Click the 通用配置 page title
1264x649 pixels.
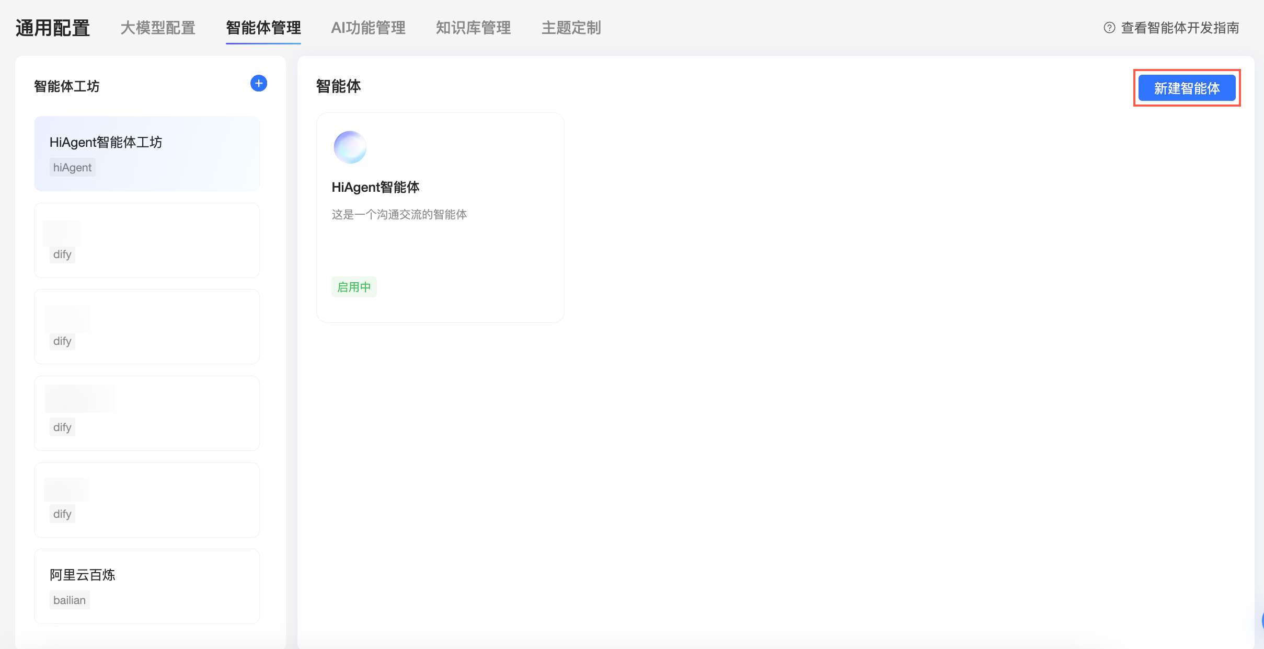[x=53, y=28]
